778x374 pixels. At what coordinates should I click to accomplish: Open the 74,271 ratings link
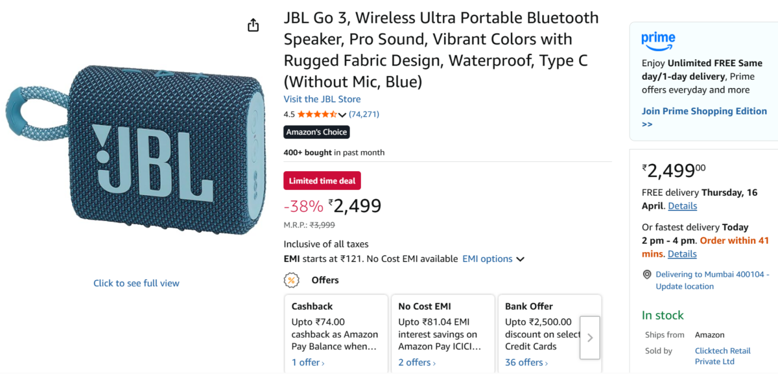pos(364,114)
